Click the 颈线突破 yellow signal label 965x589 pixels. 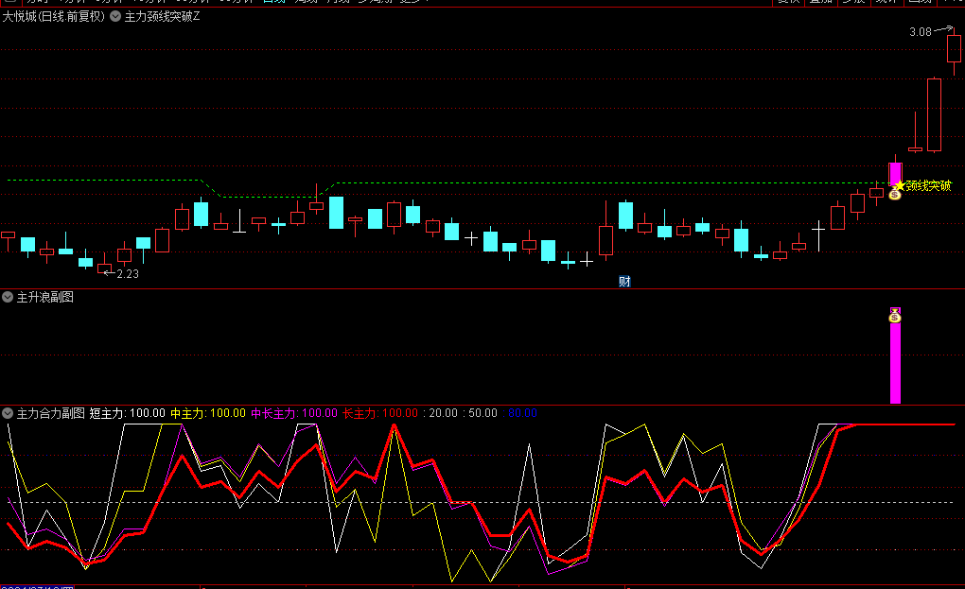[927, 186]
